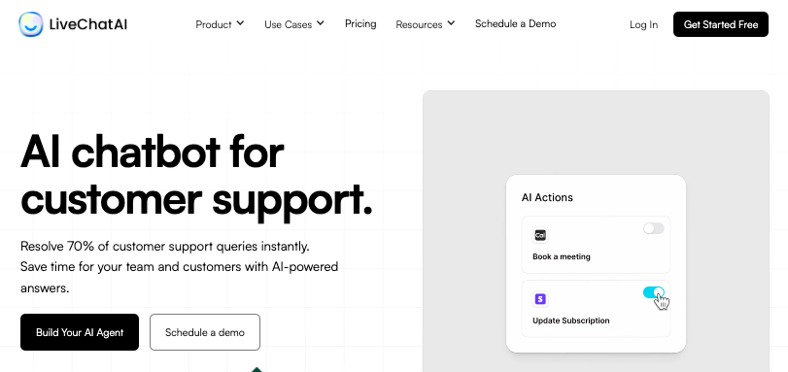Select the Update Subscription action card
This screenshot has height=372, width=788.
(x=596, y=309)
